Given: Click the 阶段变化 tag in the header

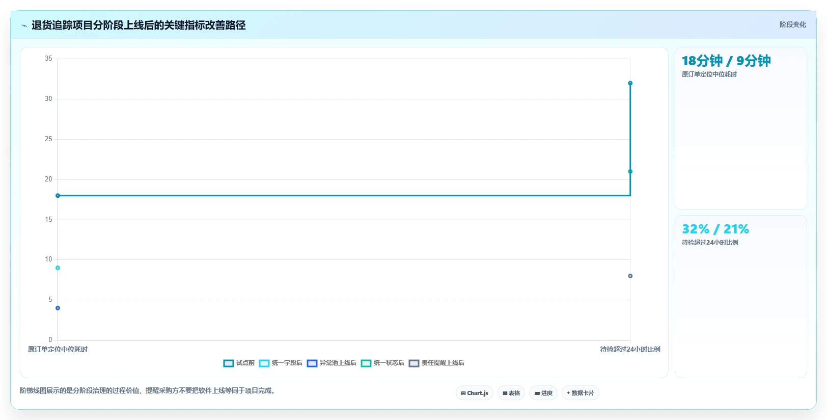Looking at the screenshot, I should point(792,24).
